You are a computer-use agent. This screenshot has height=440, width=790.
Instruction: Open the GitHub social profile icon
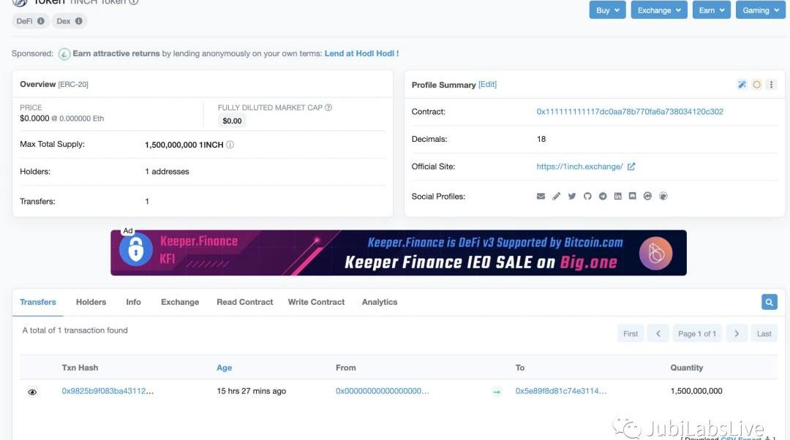point(587,197)
